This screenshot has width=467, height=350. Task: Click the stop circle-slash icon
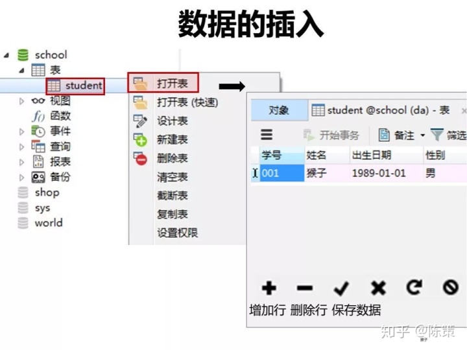click(450, 287)
